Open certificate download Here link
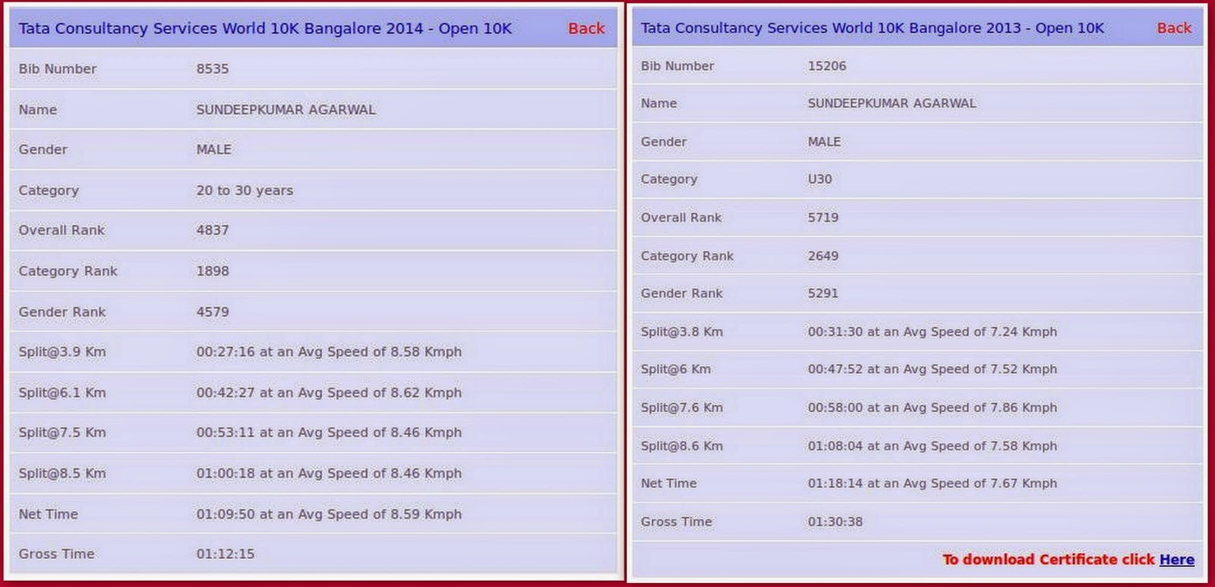Screen dimensions: 1215x587 (x=1176, y=560)
